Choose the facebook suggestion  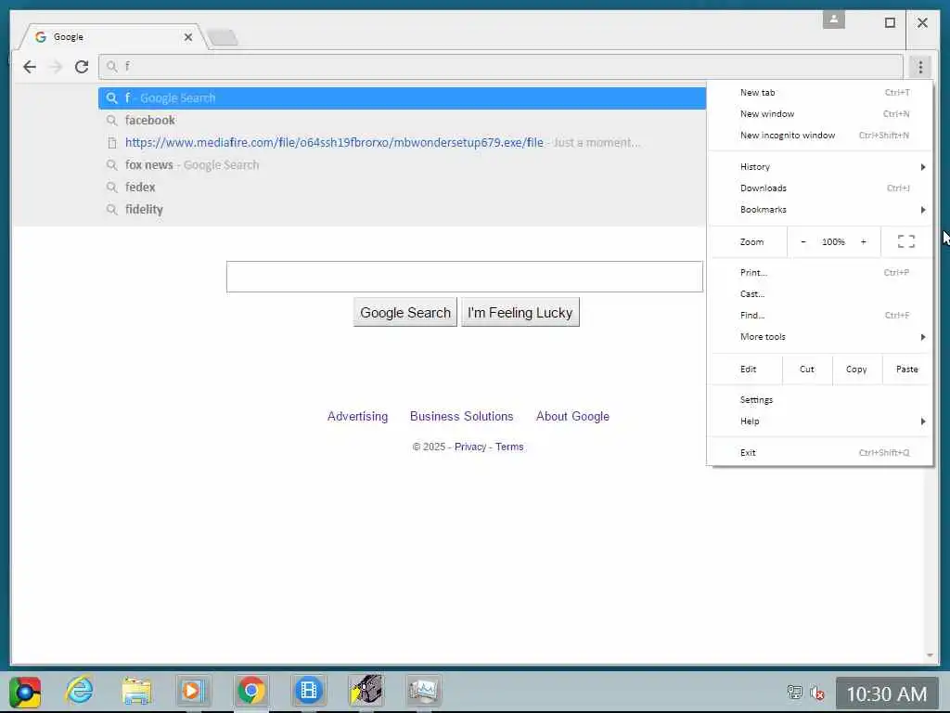click(x=403, y=120)
